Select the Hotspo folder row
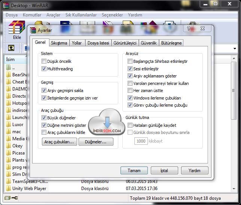241x205 pixels. pos(16,103)
